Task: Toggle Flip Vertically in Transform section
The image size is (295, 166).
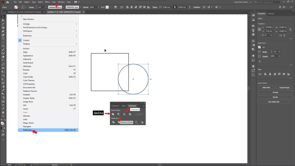Action: pos(284,35)
